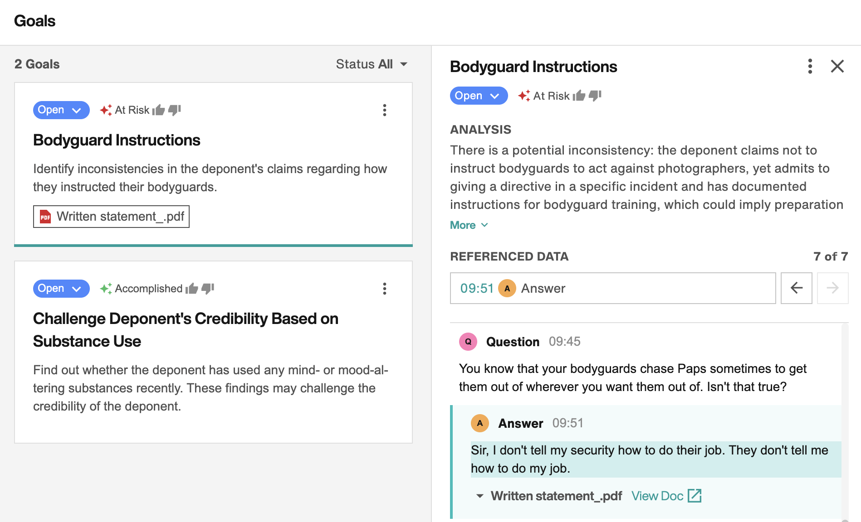Open Written statement_.pdf attachment chip

tap(111, 217)
